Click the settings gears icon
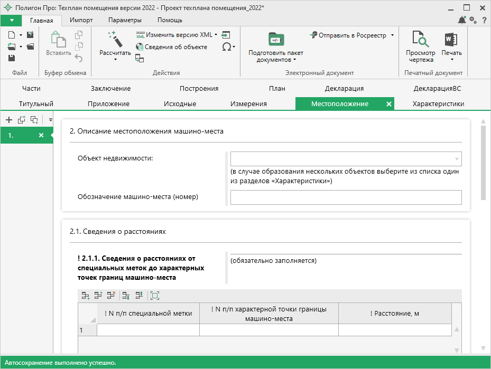Image resolution: width=491 pixels, height=369 pixels. [473, 20]
